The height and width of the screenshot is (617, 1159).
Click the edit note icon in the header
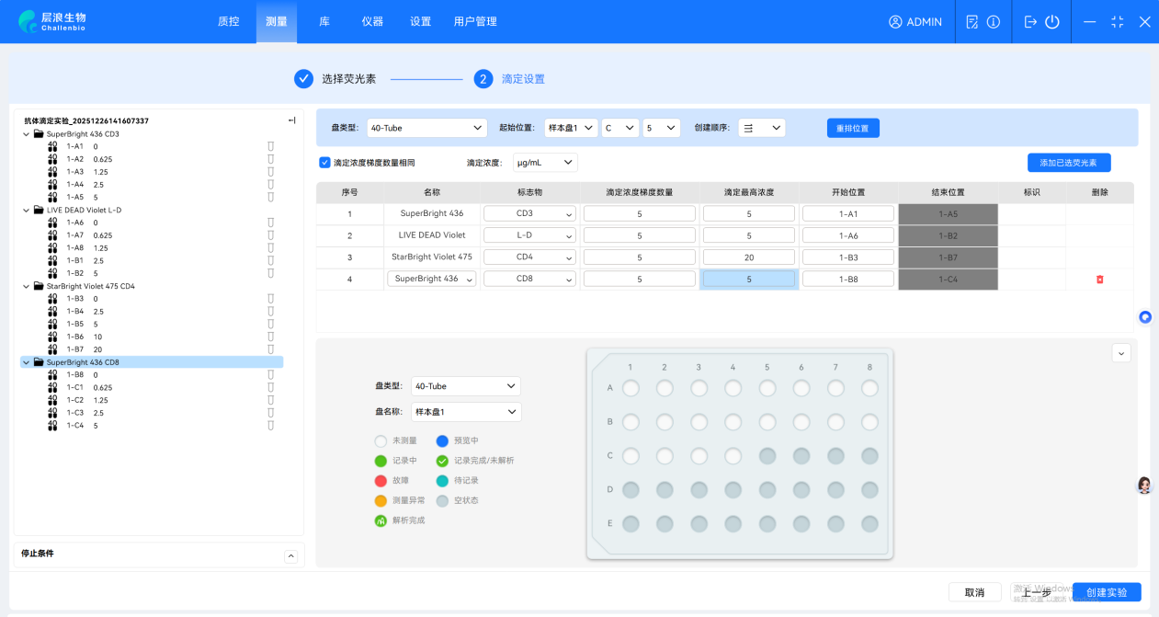coord(972,22)
